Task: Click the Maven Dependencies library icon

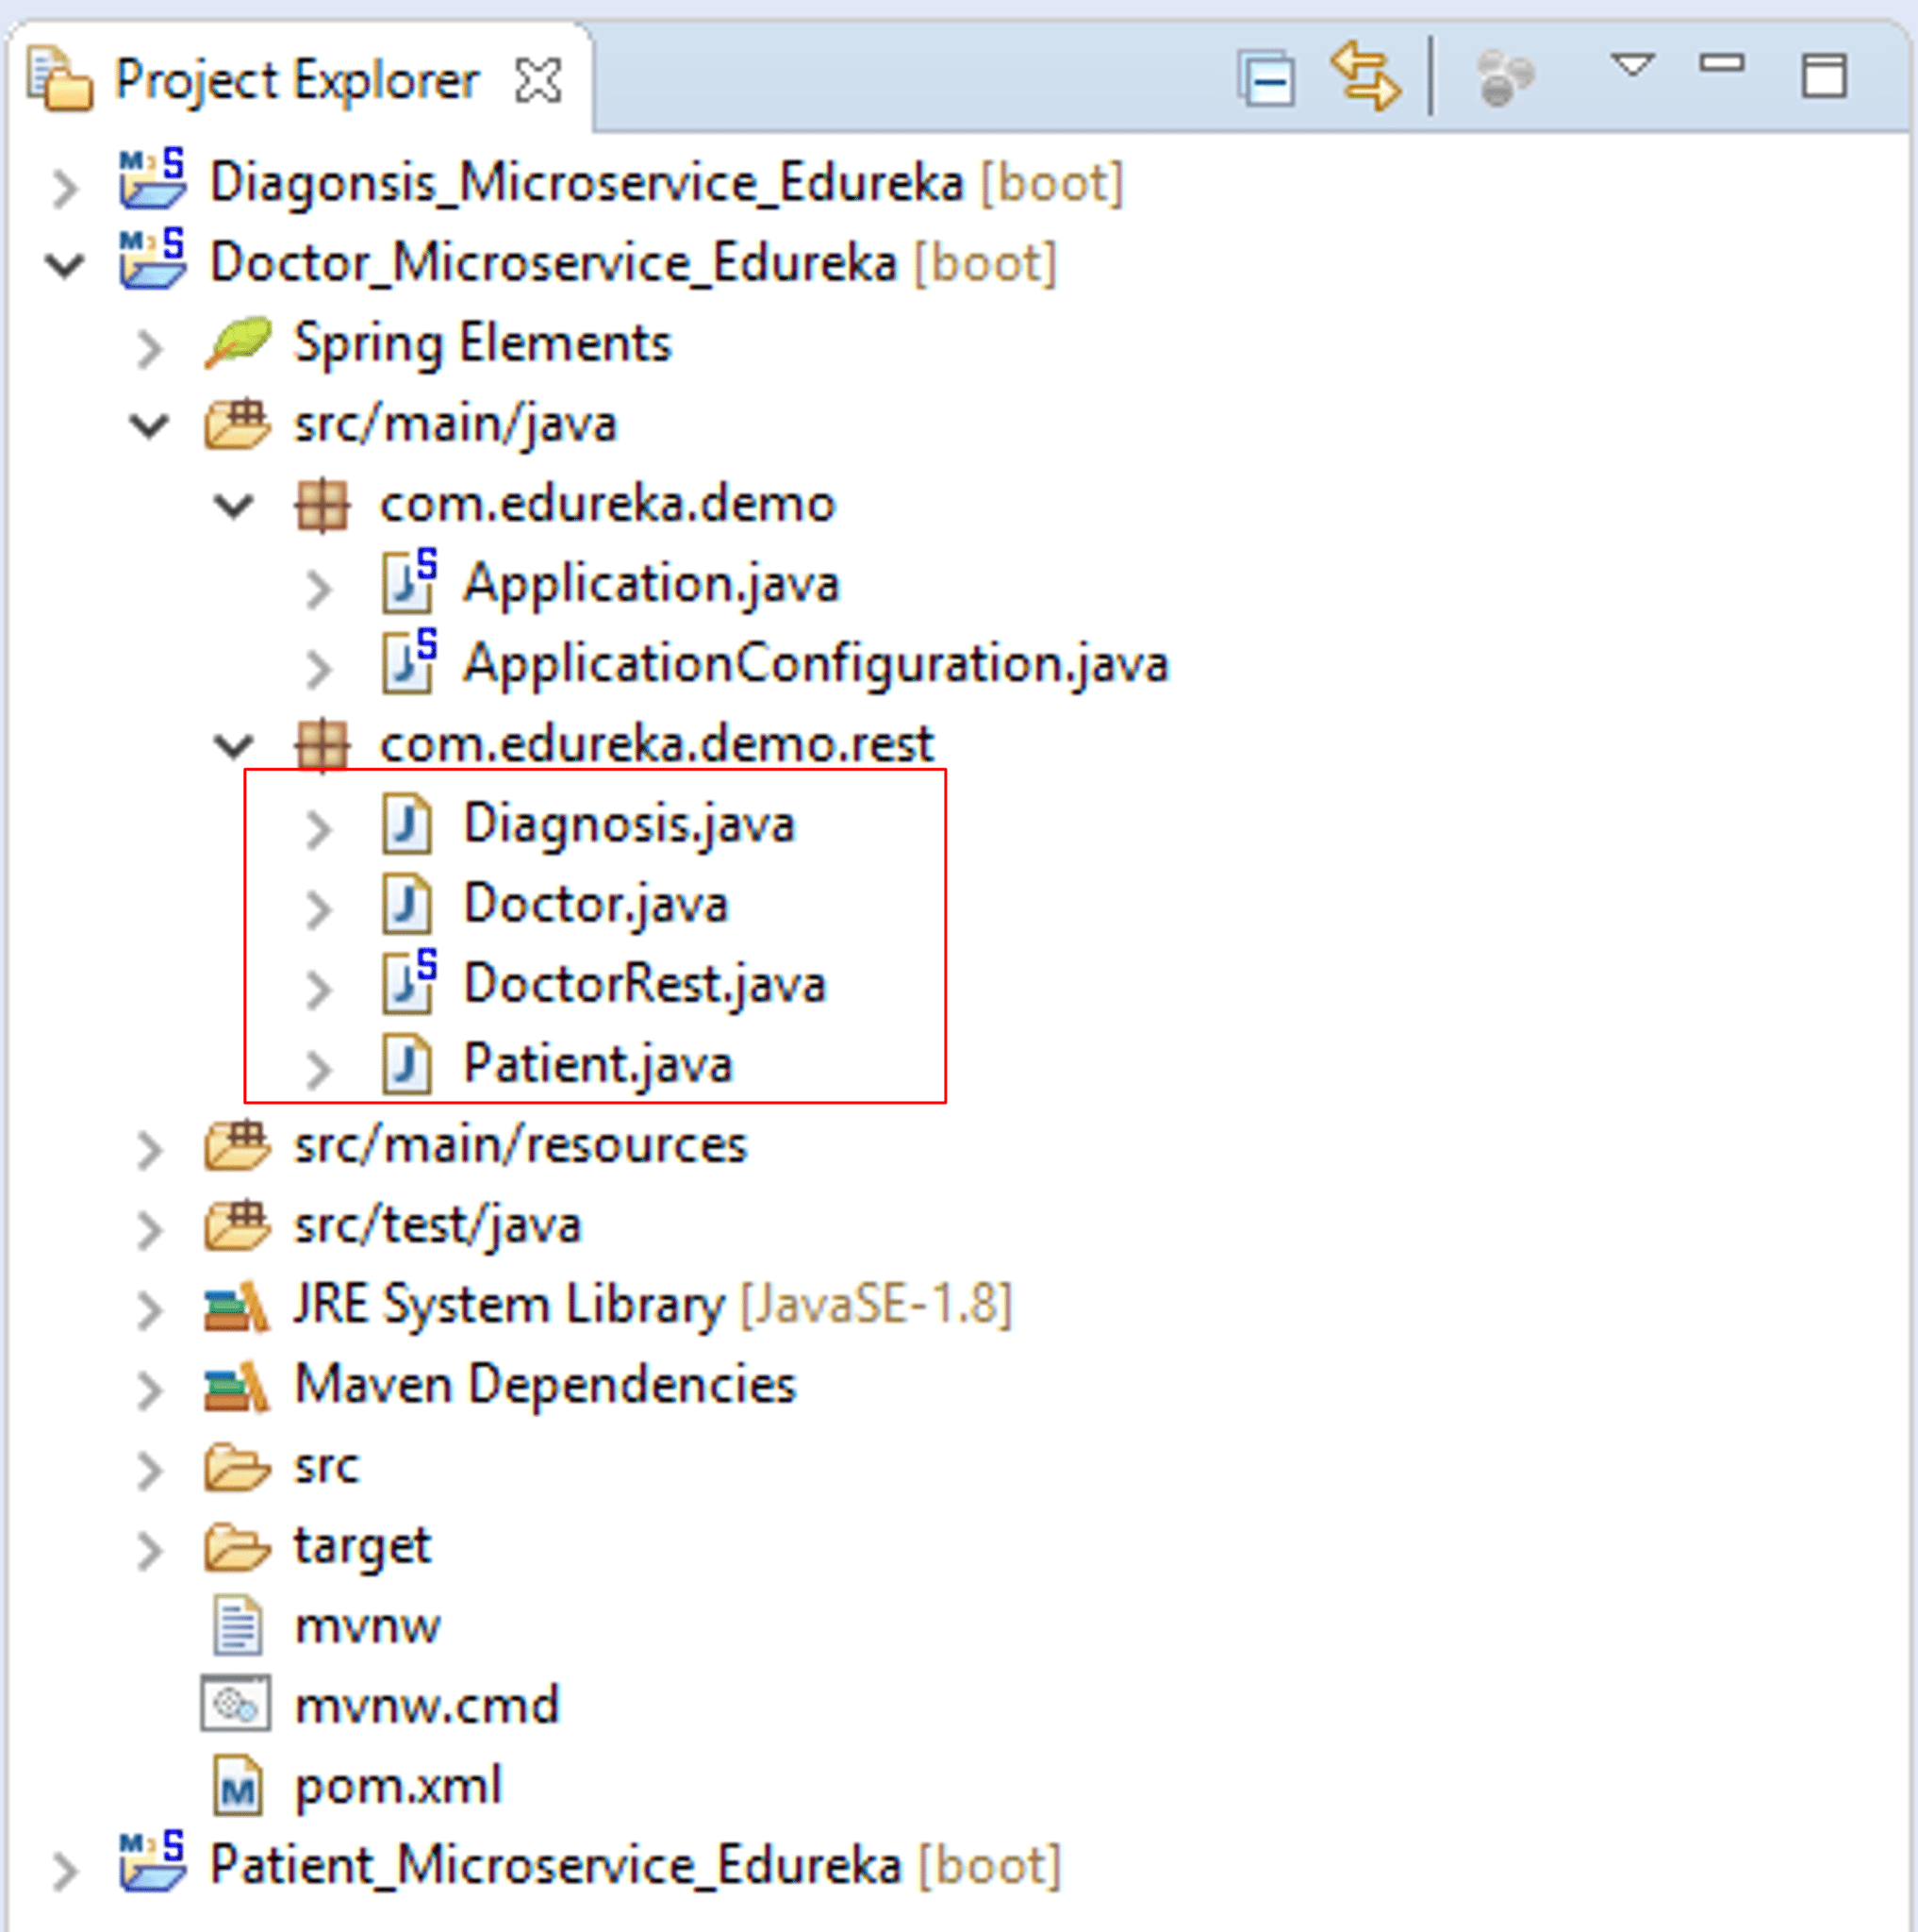Action: [236, 1386]
